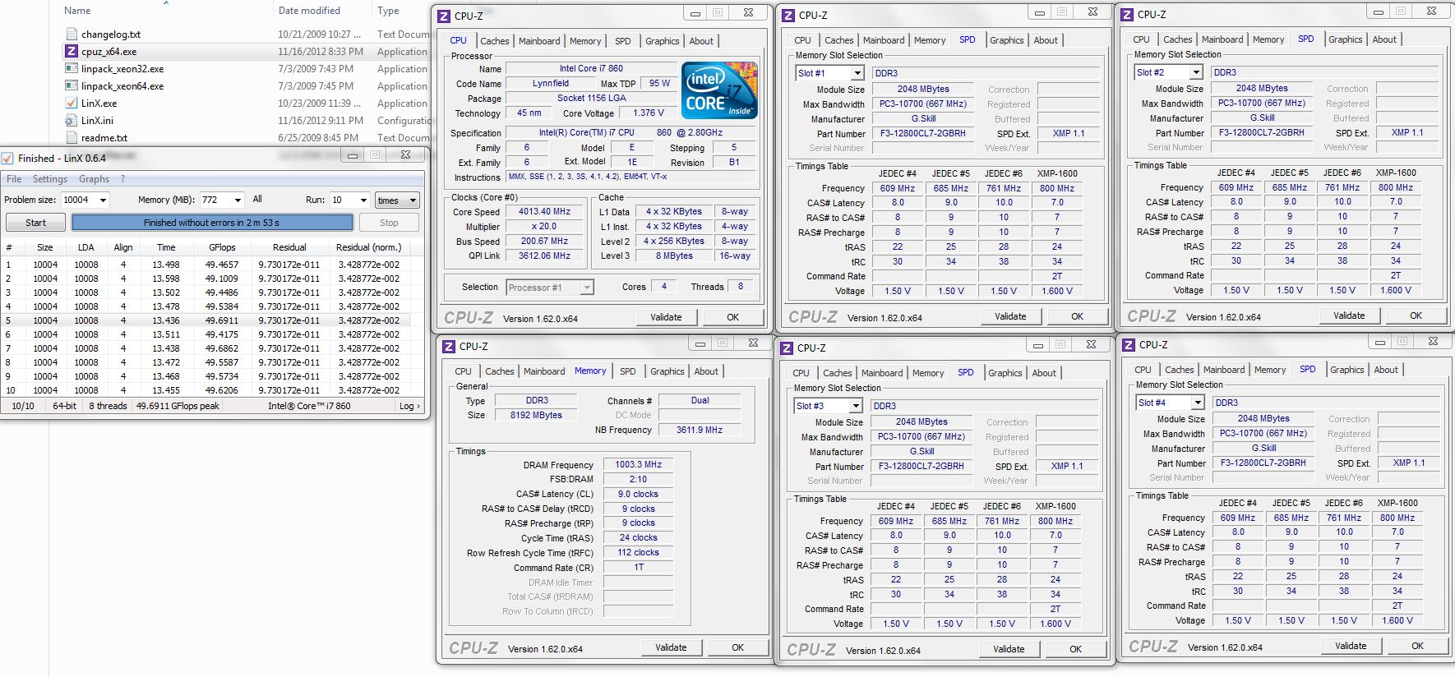Image resolution: width=1455 pixels, height=677 pixels.
Task: Click the Residual (norm.) column header in LinX
Action: [x=369, y=247]
